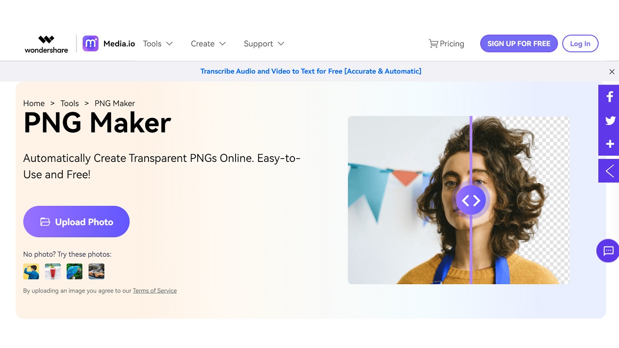Dismiss the transcribe announcement banner
The image size is (619, 348).
pyautogui.click(x=612, y=72)
